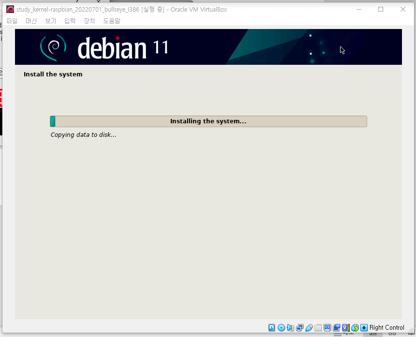The image size is (416, 337).
Task: Click the network adapters status icon
Action: click(299, 328)
